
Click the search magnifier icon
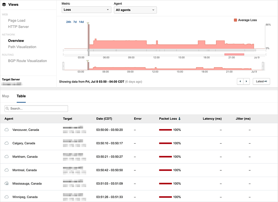pyautogui.click(x=8, y=108)
